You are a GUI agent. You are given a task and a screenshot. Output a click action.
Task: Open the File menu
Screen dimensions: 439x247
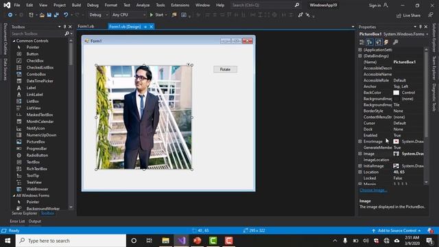(x=17, y=5)
